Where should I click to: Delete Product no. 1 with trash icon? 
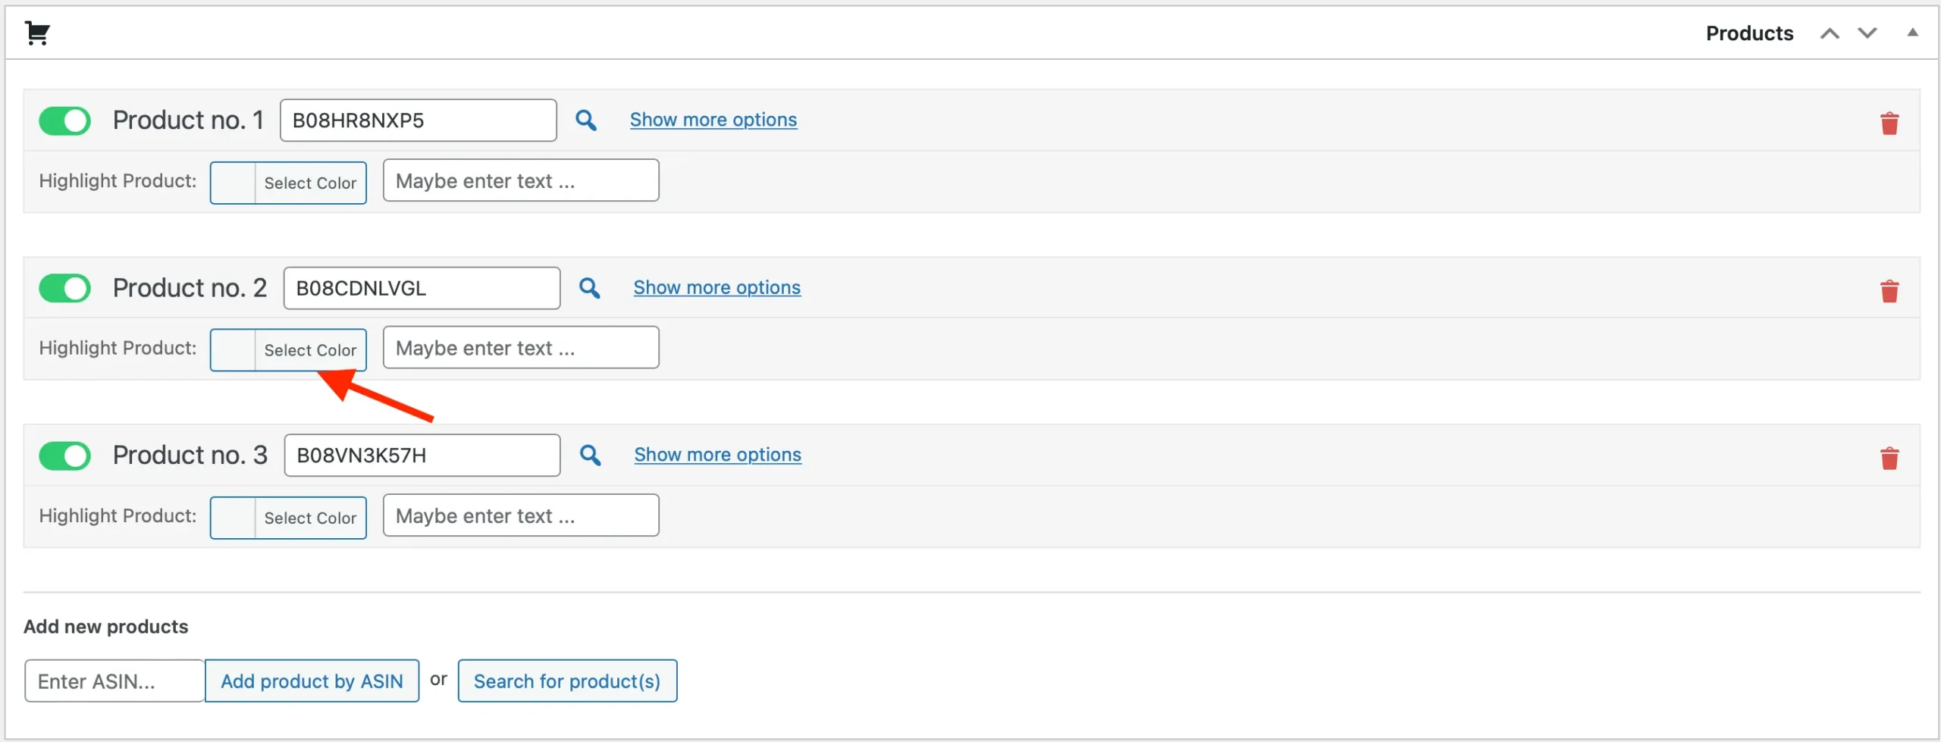1889,124
